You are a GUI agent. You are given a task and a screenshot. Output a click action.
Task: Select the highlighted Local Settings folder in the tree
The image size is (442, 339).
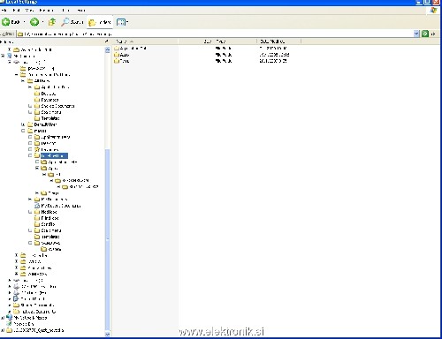click(54, 155)
